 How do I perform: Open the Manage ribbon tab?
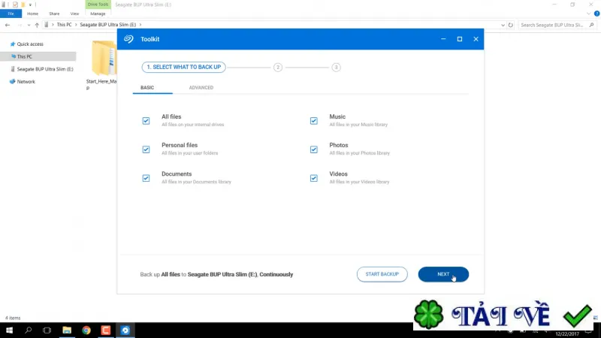pos(98,14)
